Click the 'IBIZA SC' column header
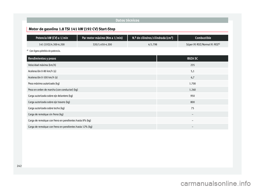Image resolution: width=255 pixels, height=188 pixels. 192,58
